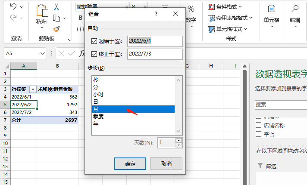This screenshot has width=307, height=185.
Task: Click the Format Painter brush icon
Action: (56, 29)
